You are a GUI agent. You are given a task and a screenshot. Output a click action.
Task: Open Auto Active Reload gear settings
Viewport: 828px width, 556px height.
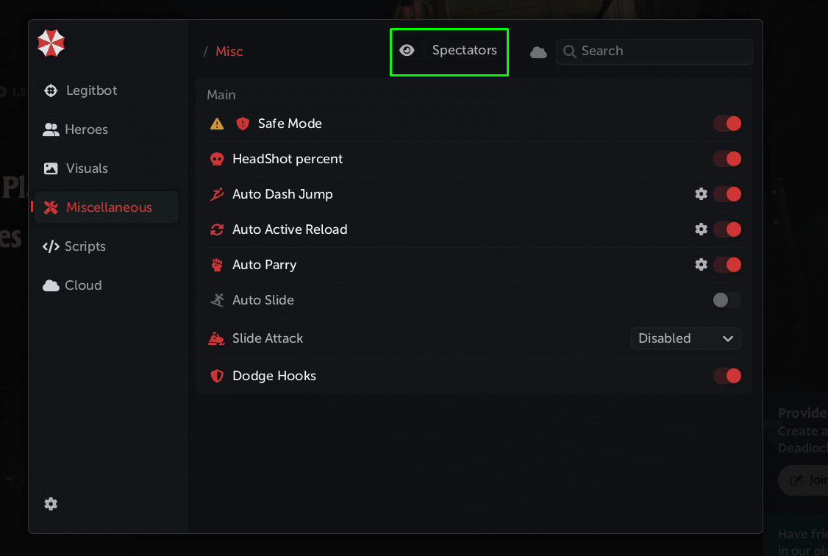coord(701,229)
